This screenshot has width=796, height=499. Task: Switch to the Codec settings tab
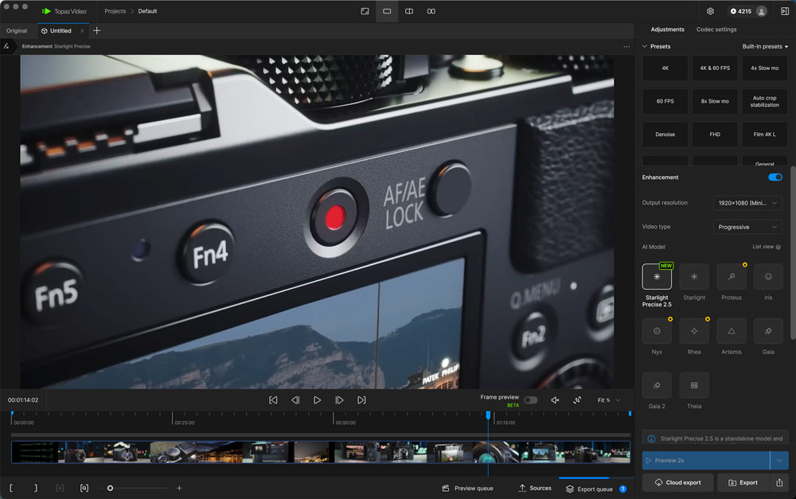[716, 29]
